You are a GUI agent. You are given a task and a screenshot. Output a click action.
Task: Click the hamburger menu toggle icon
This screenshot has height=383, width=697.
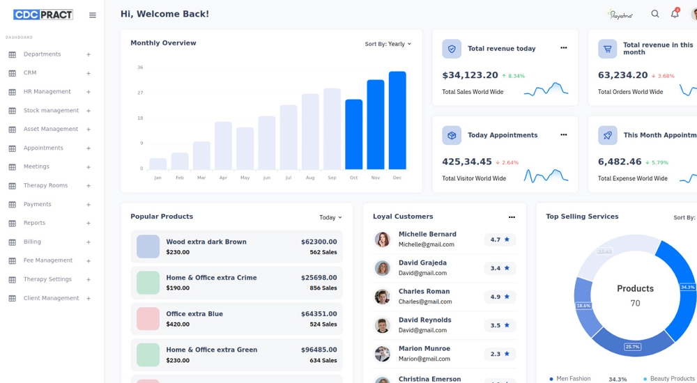tap(92, 15)
